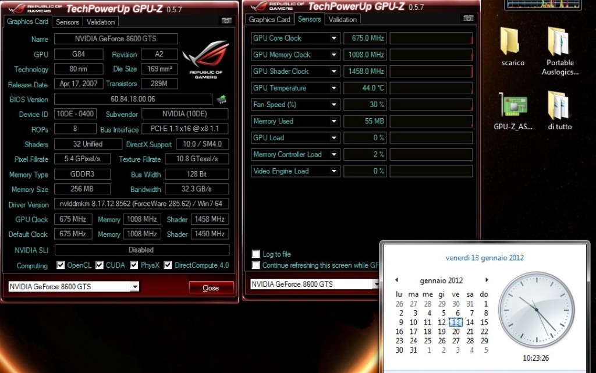Open GPU selector dropdown in Graphics Card window
The image size is (596, 373).
tap(134, 286)
